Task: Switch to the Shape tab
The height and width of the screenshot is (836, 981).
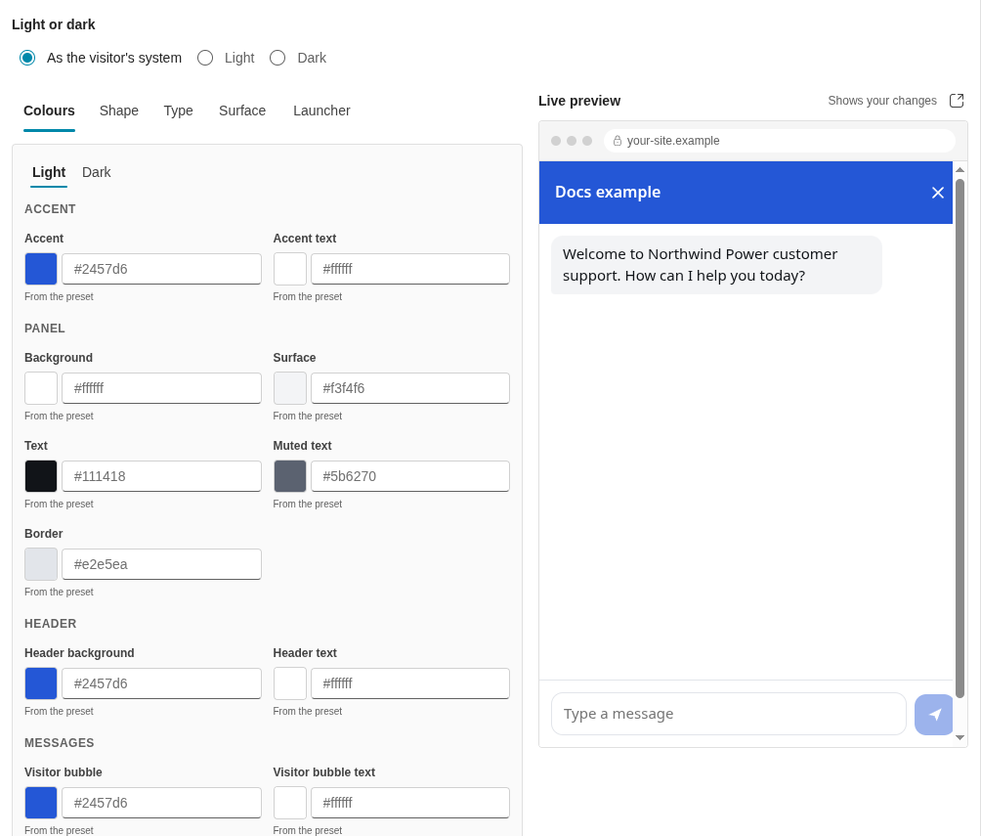Action: (x=119, y=110)
